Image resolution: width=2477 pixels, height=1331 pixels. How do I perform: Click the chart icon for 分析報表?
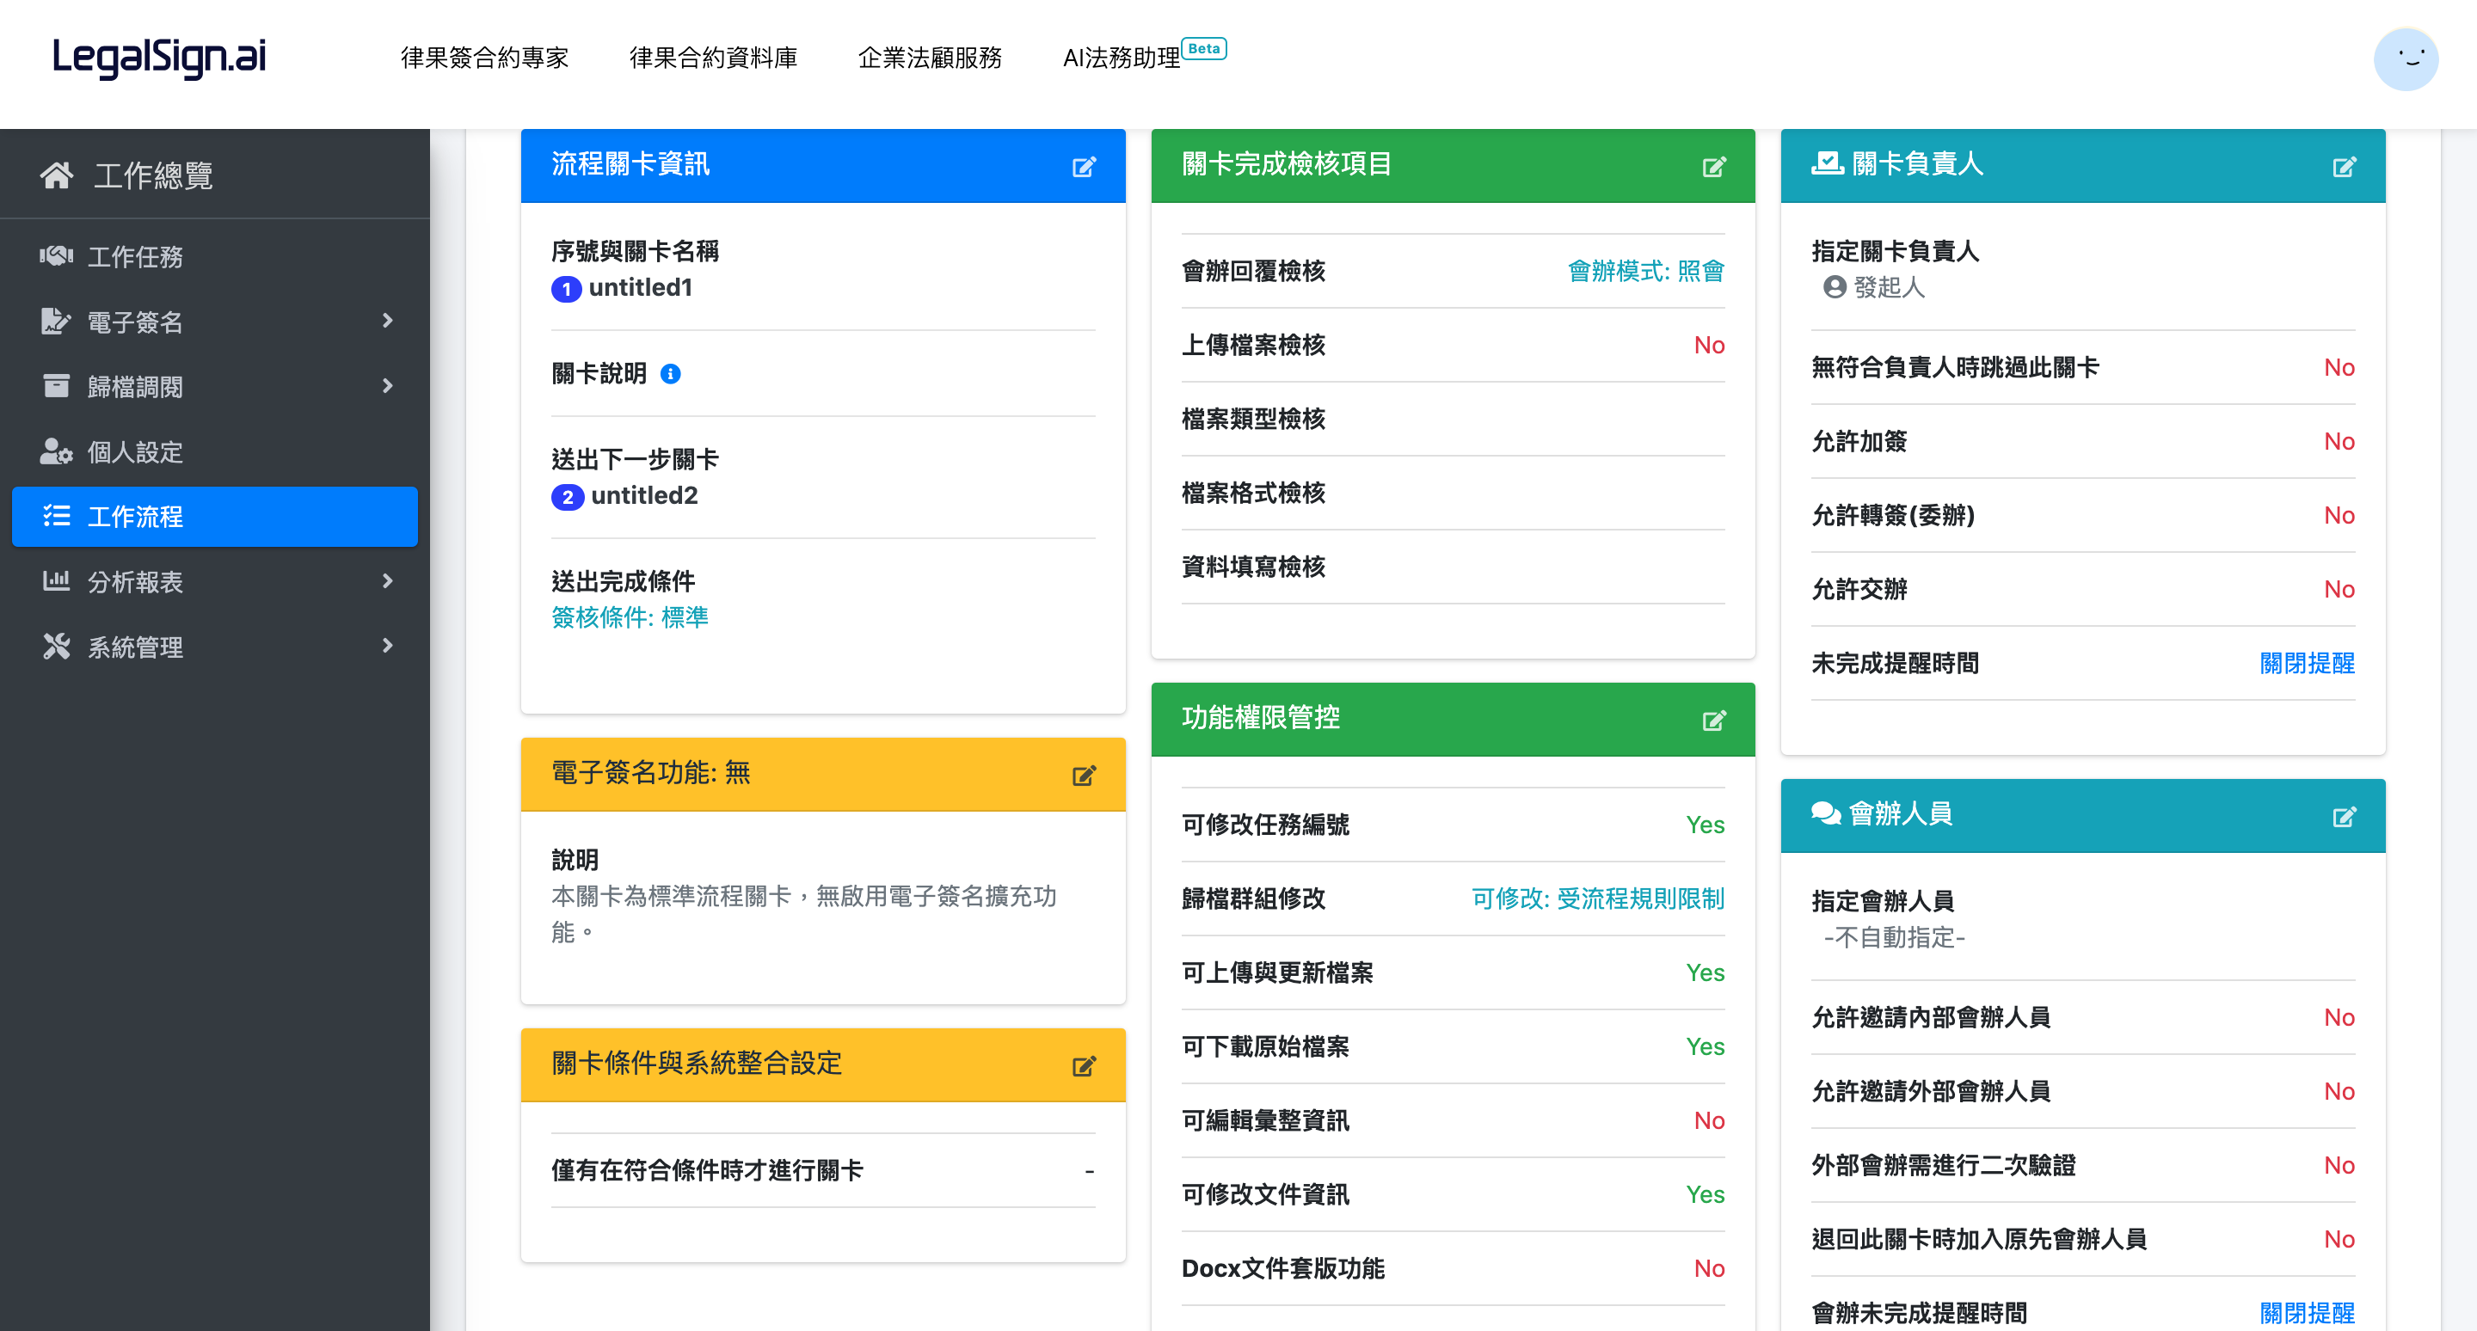coord(57,580)
